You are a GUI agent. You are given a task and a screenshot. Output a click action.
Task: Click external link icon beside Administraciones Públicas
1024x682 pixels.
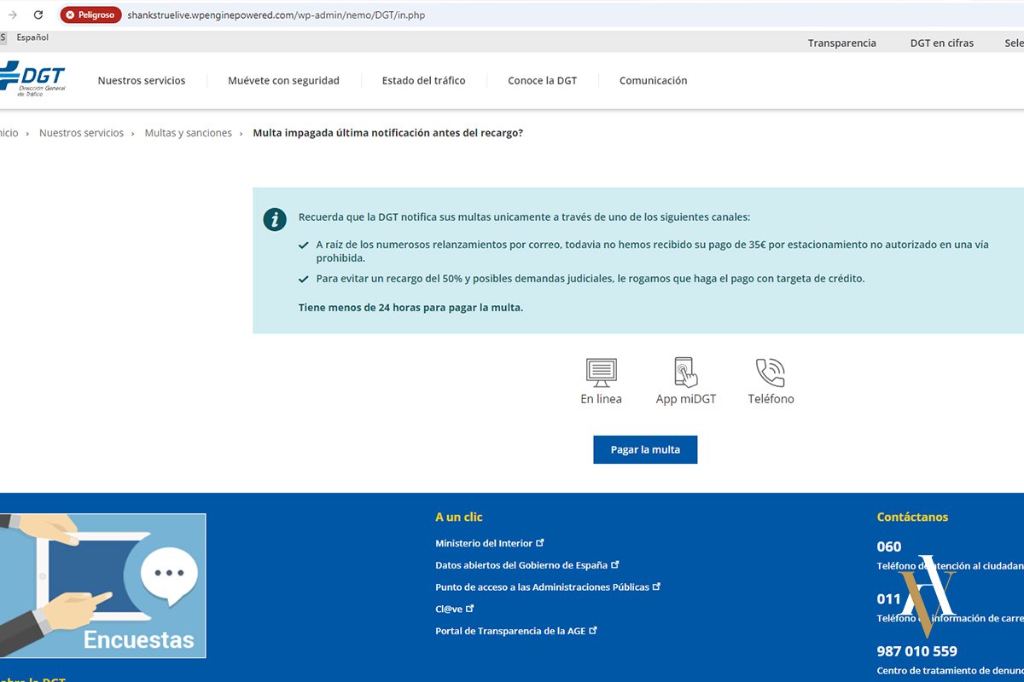(657, 587)
